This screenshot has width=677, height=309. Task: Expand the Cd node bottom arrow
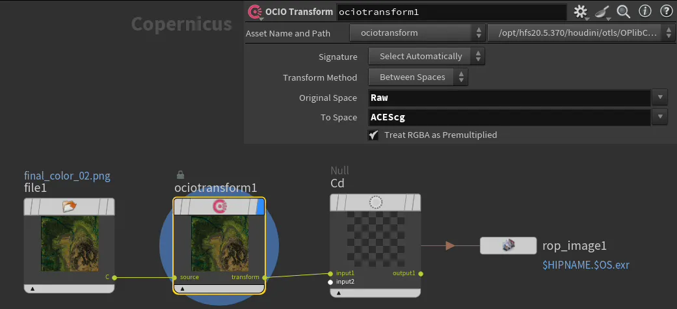coord(338,293)
